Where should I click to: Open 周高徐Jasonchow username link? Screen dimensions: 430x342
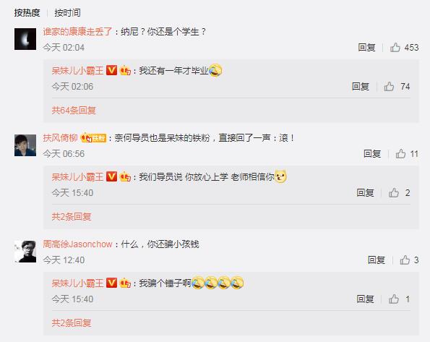click(77, 244)
